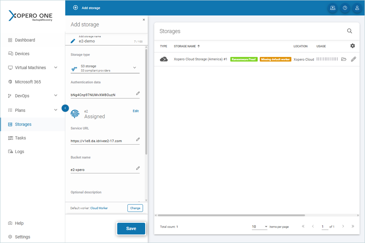Screen dimensions: 365x243
Task: Go to the last page of storages
Action: pos(353,226)
